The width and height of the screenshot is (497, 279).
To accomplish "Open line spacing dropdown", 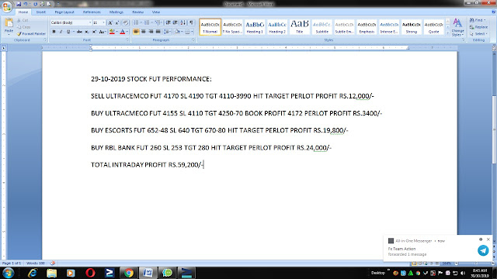I will tap(168, 32).
